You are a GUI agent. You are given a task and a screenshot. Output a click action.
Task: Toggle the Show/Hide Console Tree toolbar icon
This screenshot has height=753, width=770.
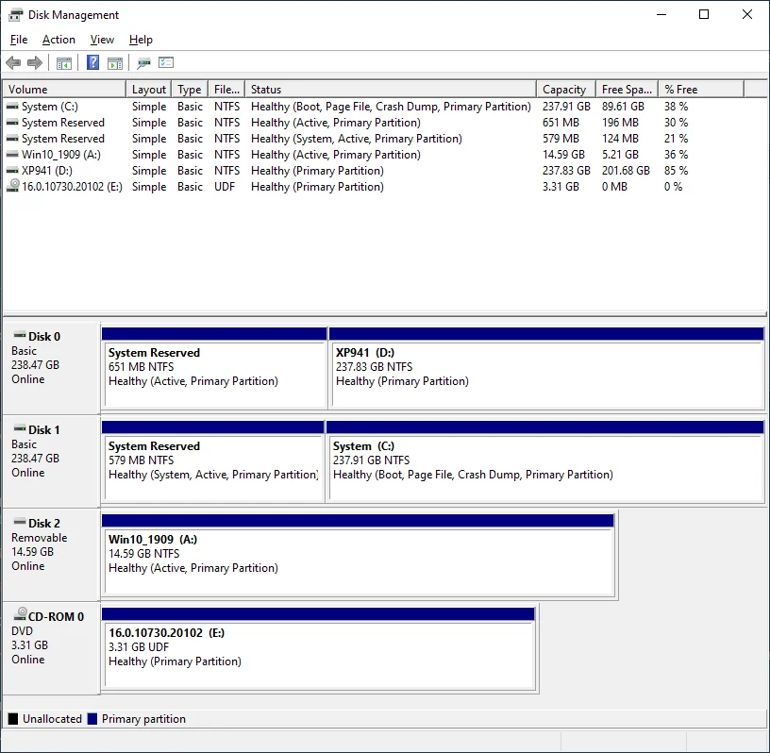pyautogui.click(x=64, y=63)
